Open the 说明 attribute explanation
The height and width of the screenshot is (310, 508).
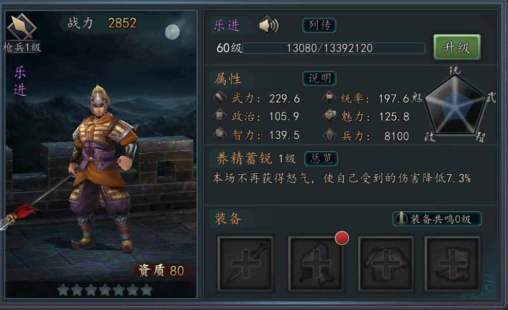[319, 79]
